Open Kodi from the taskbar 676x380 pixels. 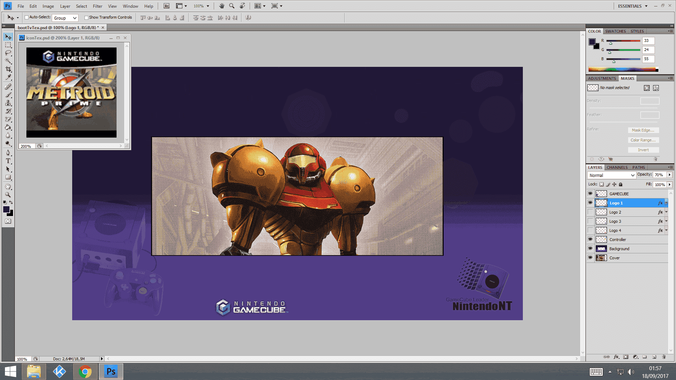pyautogui.click(x=59, y=372)
